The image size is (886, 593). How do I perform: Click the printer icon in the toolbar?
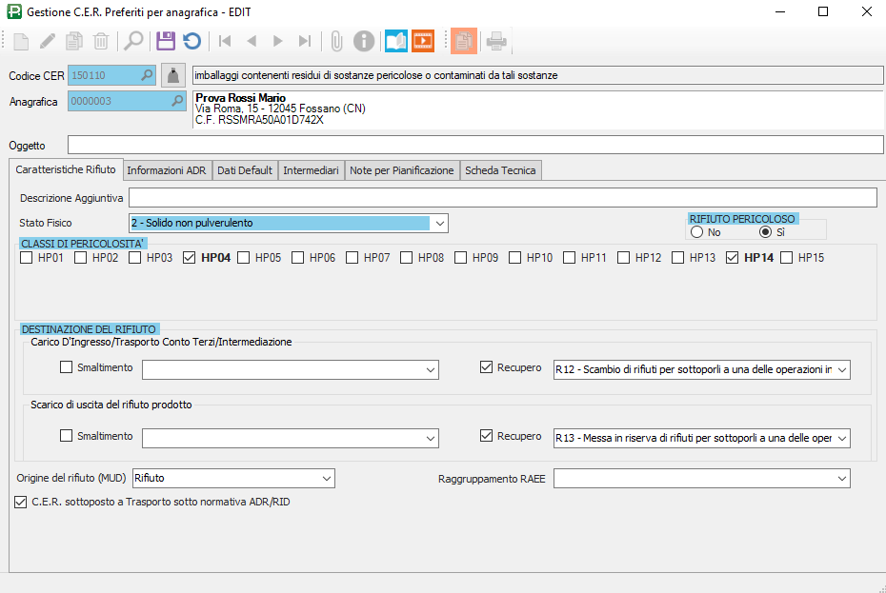tap(496, 41)
